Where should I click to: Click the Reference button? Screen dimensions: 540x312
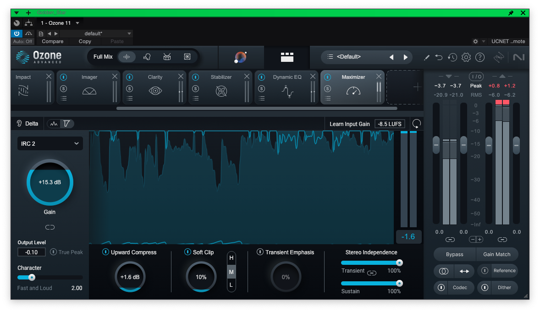(x=504, y=271)
